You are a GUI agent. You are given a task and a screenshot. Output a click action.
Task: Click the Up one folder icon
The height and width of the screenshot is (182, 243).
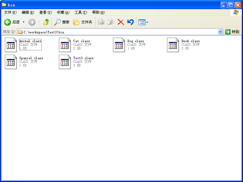point(46,22)
